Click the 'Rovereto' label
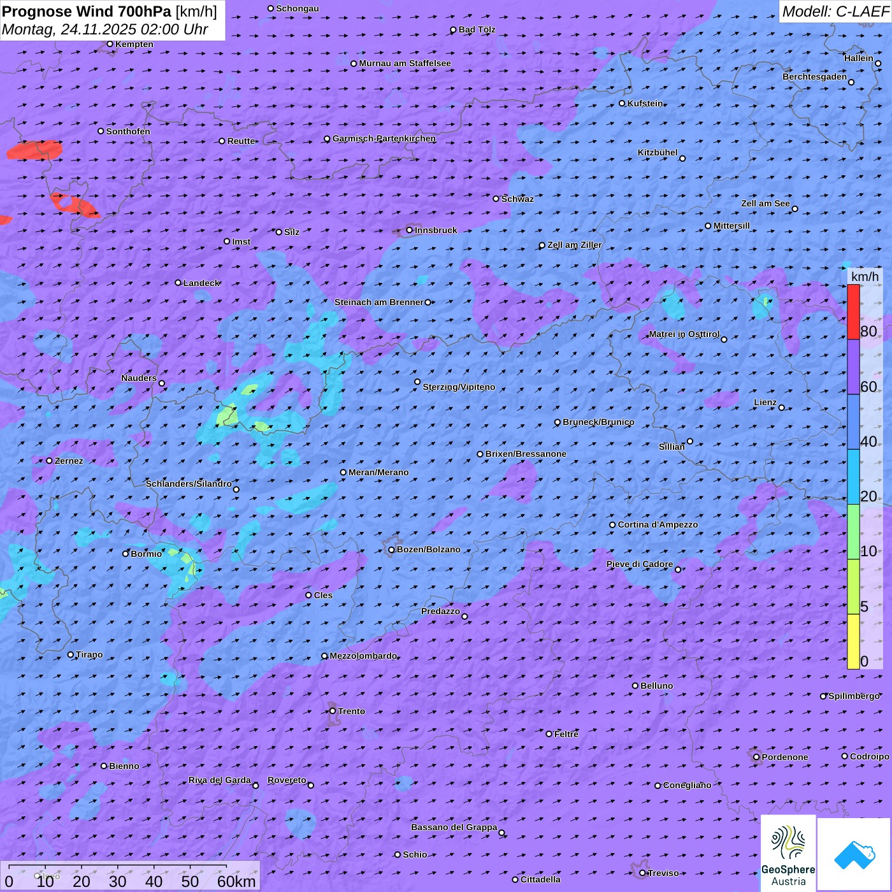The width and height of the screenshot is (892, 892). coord(287,780)
